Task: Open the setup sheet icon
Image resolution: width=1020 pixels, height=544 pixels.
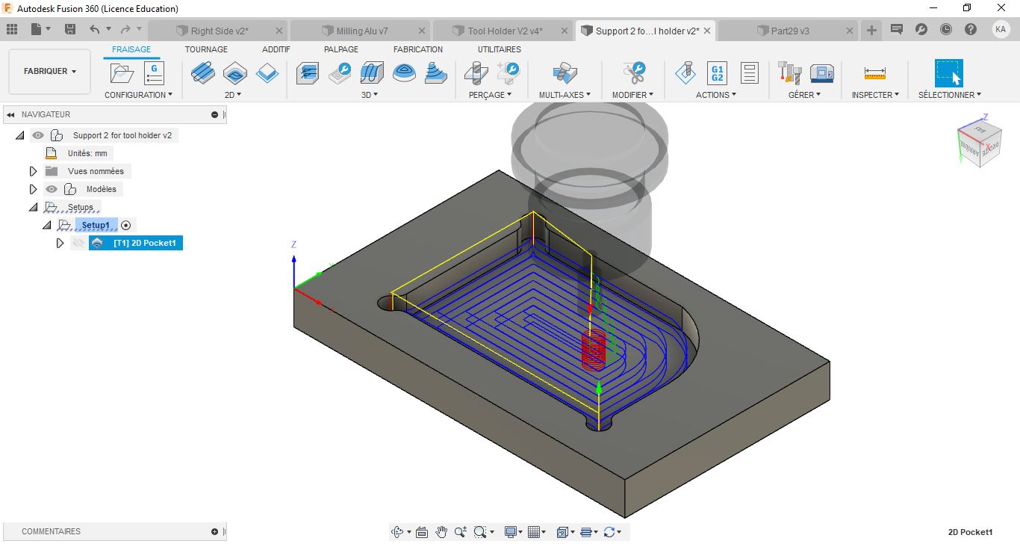Action: click(x=750, y=73)
